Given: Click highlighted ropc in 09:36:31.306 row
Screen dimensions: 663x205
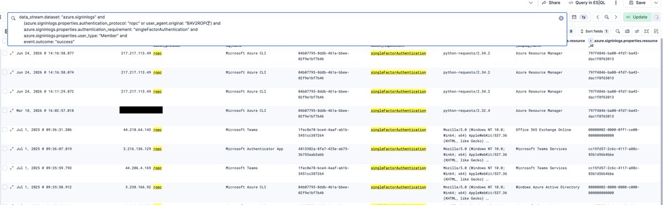Looking at the screenshot, I should click(x=157, y=130).
